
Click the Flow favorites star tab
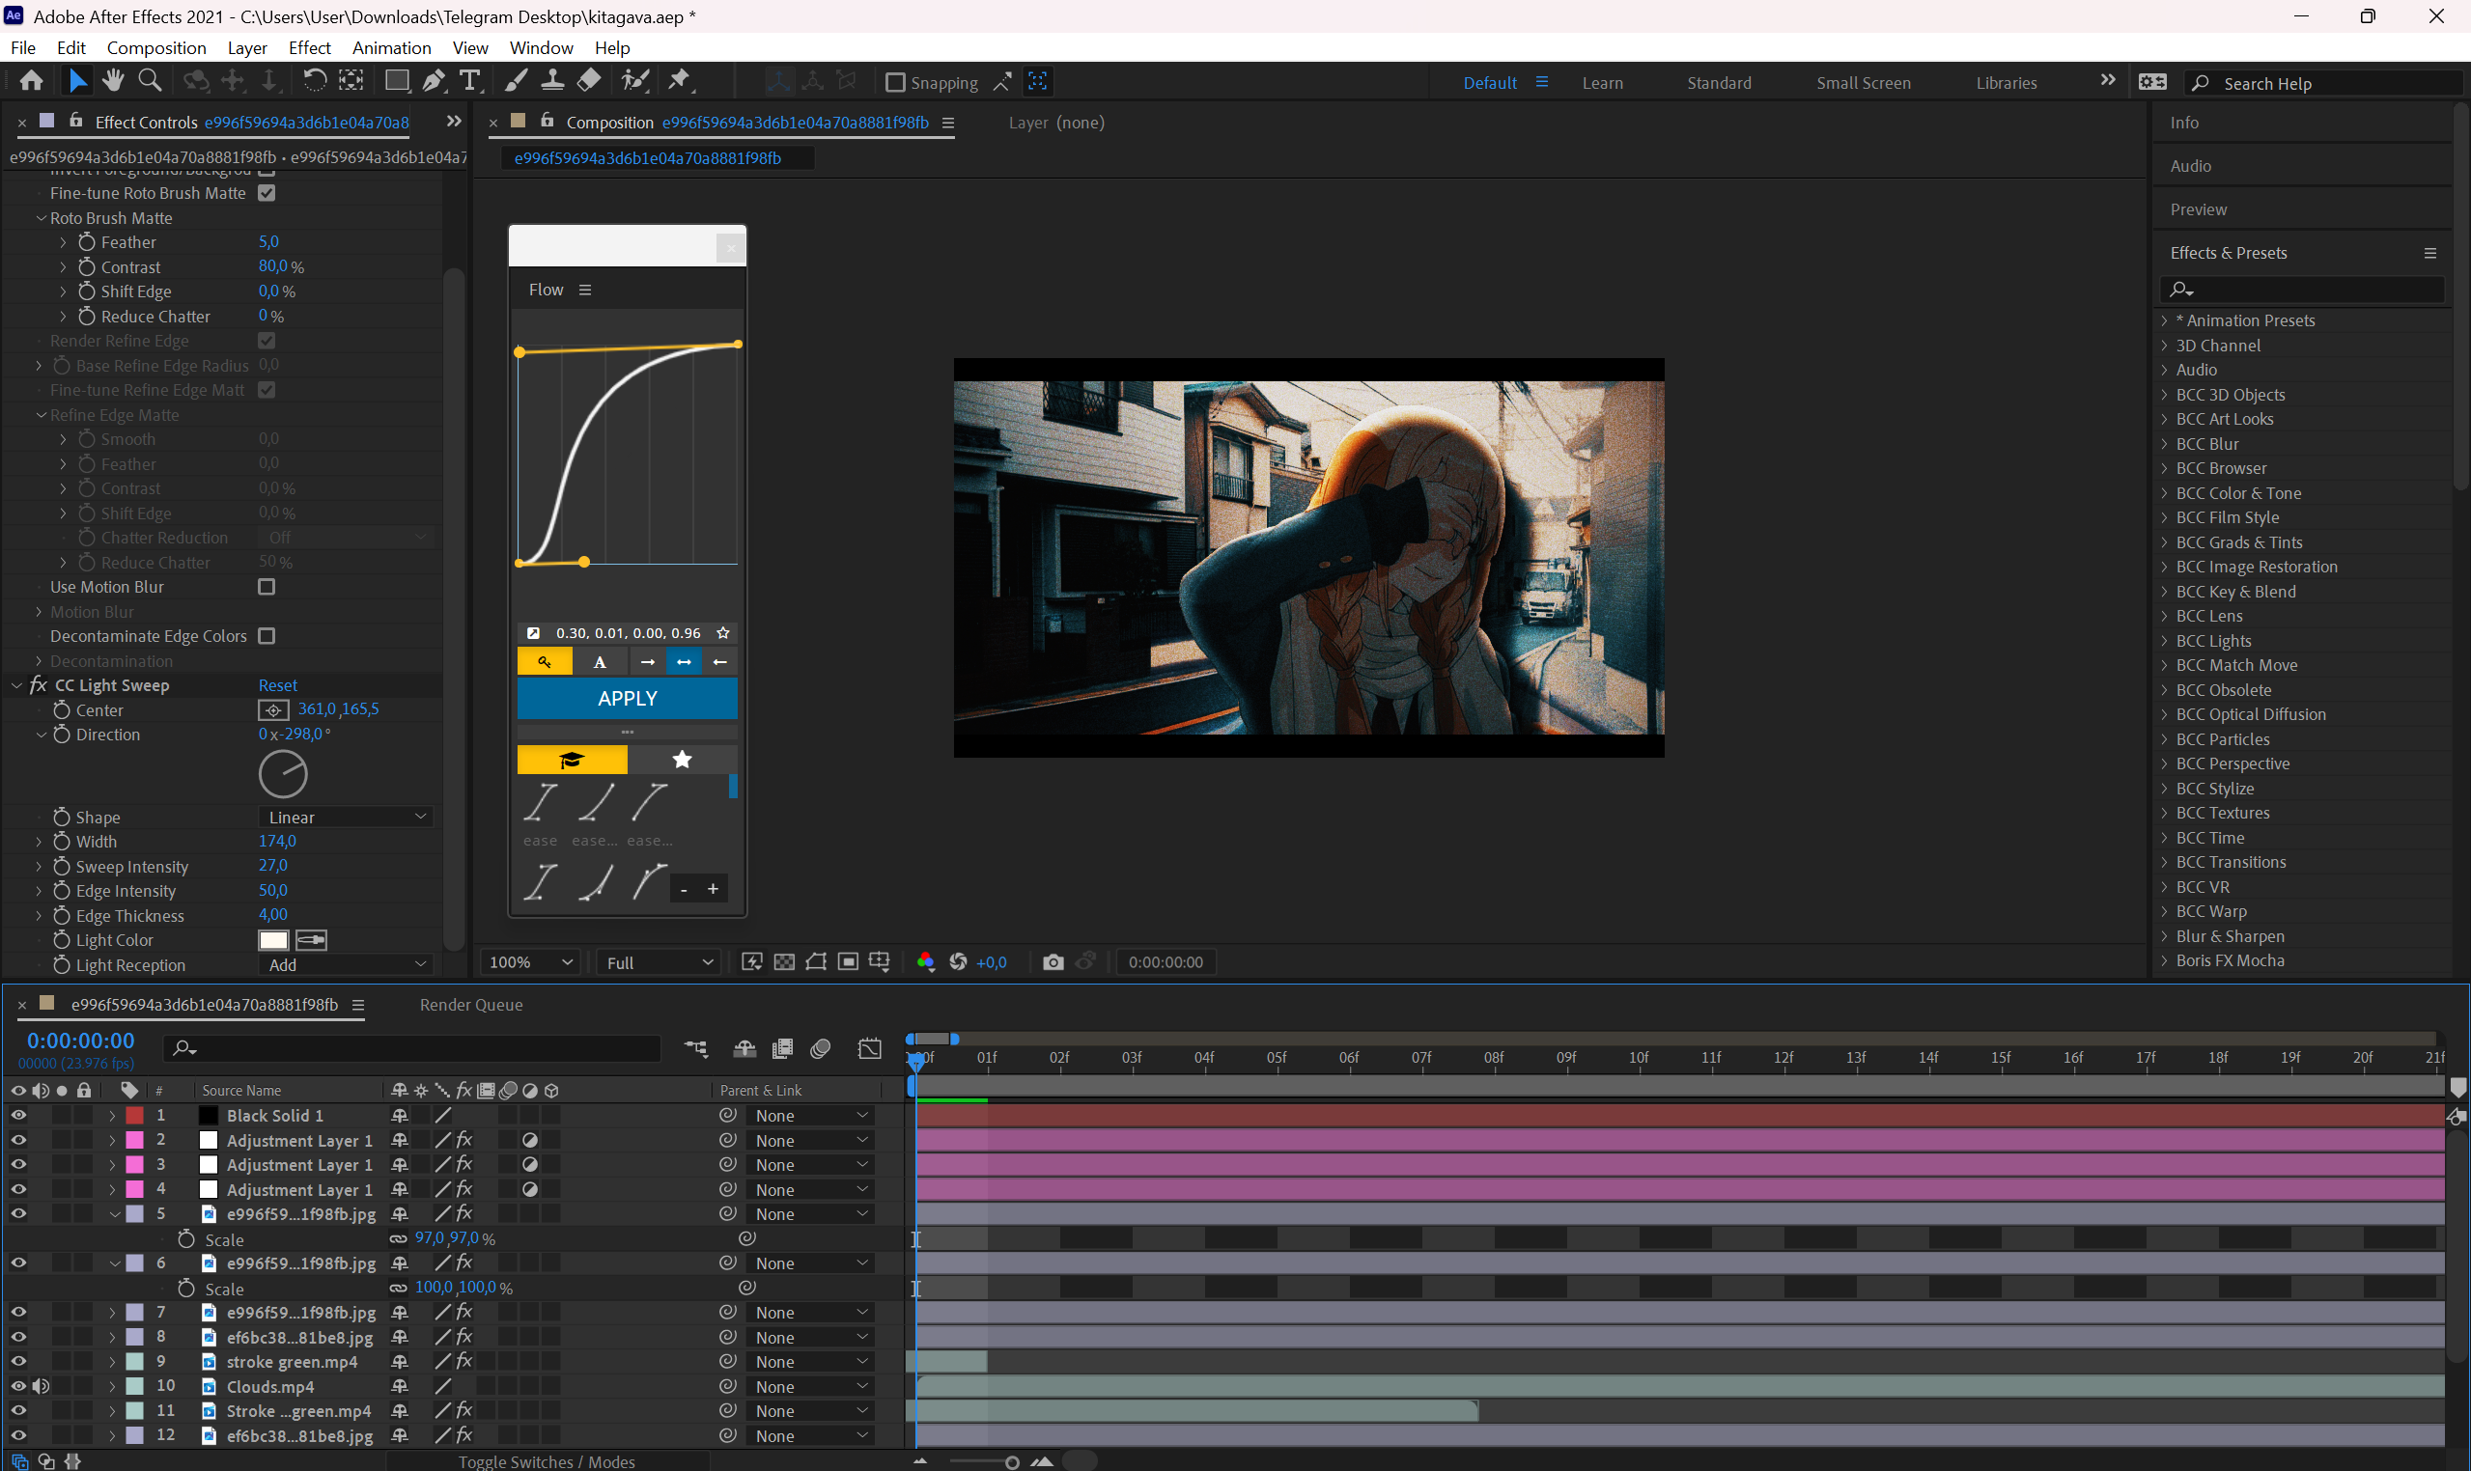pos(682,760)
